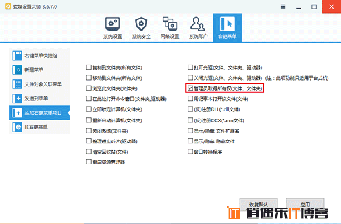The width and height of the screenshot is (341, 224).
Task: Click the 恢复默认 button
Action: click(259, 205)
